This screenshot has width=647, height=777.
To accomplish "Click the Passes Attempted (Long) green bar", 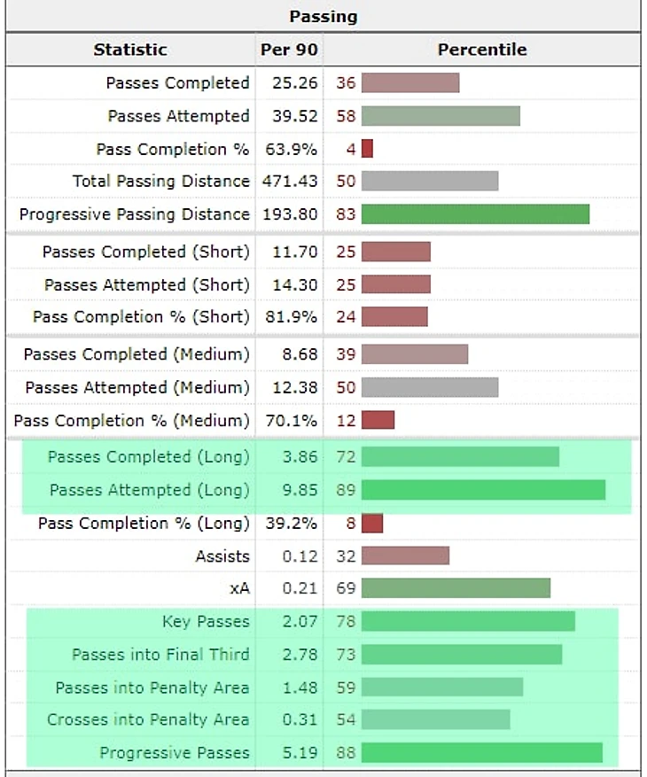I will (483, 490).
